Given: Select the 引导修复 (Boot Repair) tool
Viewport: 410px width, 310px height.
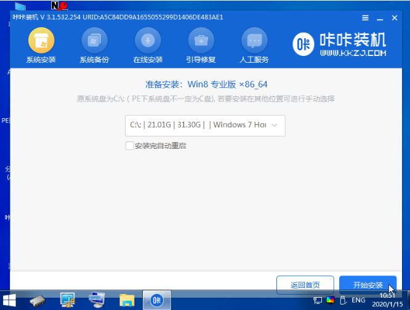Looking at the screenshot, I should [x=201, y=46].
